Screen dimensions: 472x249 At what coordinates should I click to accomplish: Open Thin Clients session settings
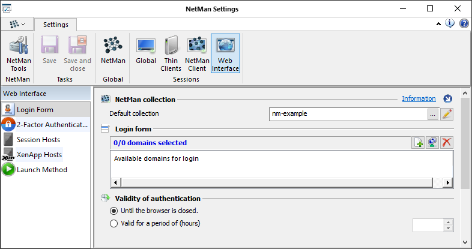[x=171, y=54]
